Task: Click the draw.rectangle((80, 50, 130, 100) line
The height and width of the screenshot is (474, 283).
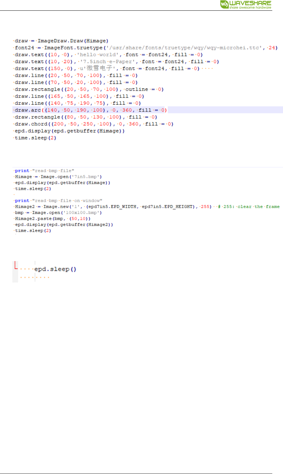Action: pos(86,117)
